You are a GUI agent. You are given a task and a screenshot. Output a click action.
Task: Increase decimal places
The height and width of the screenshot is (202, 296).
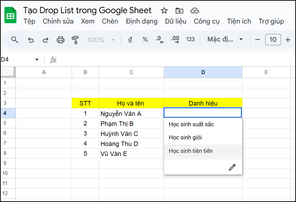(x=175, y=39)
